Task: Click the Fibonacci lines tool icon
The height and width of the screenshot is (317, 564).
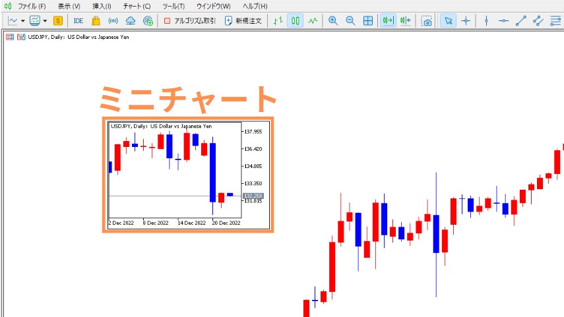Action: pos(555,21)
